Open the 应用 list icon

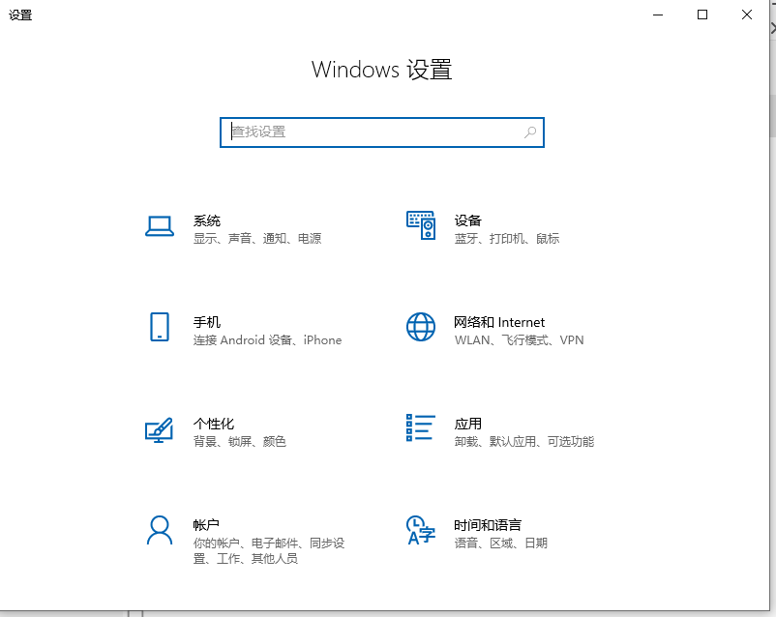[421, 428]
